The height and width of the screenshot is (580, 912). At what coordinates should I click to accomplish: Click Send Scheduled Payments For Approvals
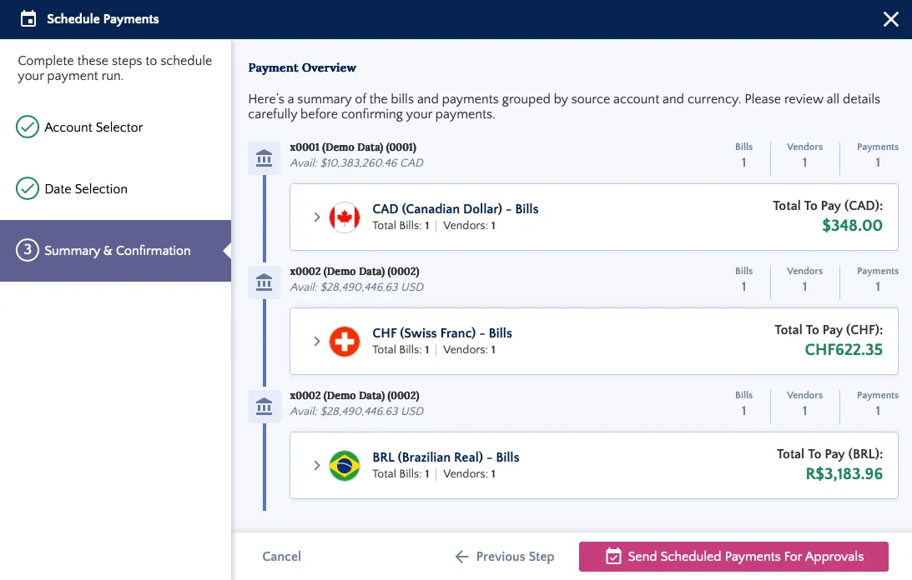click(733, 556)
